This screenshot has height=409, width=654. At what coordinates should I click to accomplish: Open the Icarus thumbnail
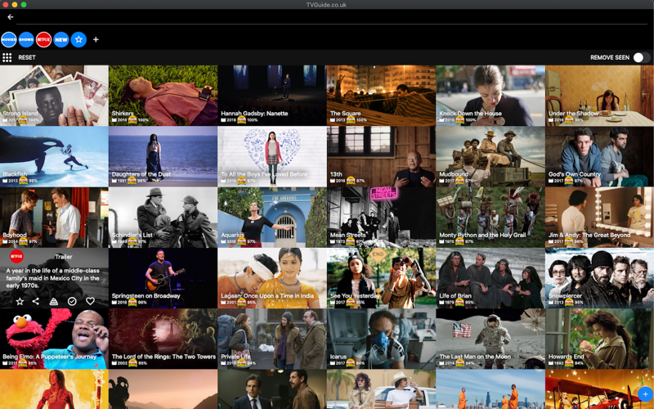click(x=381, y=339)
